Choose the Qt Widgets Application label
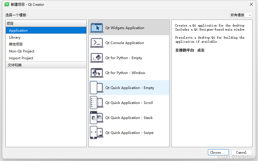 tap(125, 28)
